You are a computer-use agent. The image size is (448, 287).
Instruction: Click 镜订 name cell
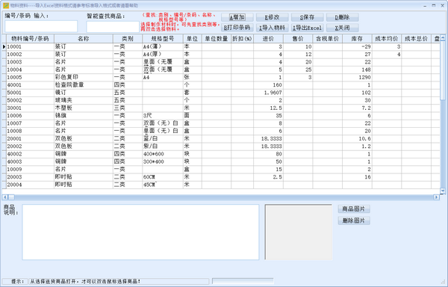[84, 93]
